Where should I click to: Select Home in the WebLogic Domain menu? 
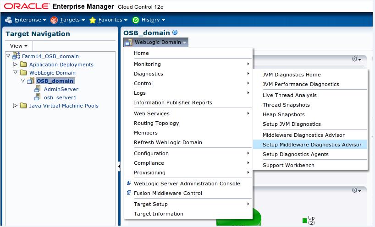pos(188,53)
